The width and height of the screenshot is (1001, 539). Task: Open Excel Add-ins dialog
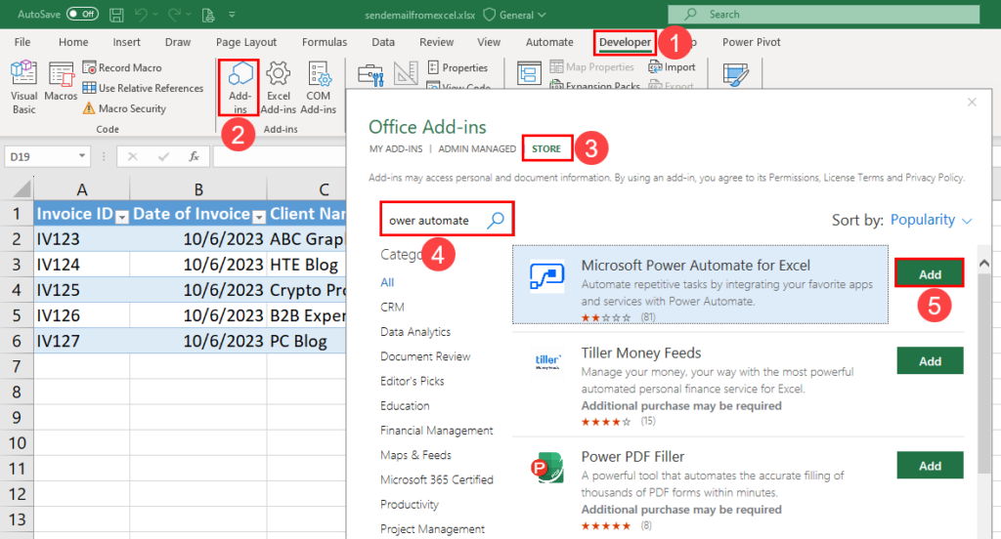click(x=279, y=87)
